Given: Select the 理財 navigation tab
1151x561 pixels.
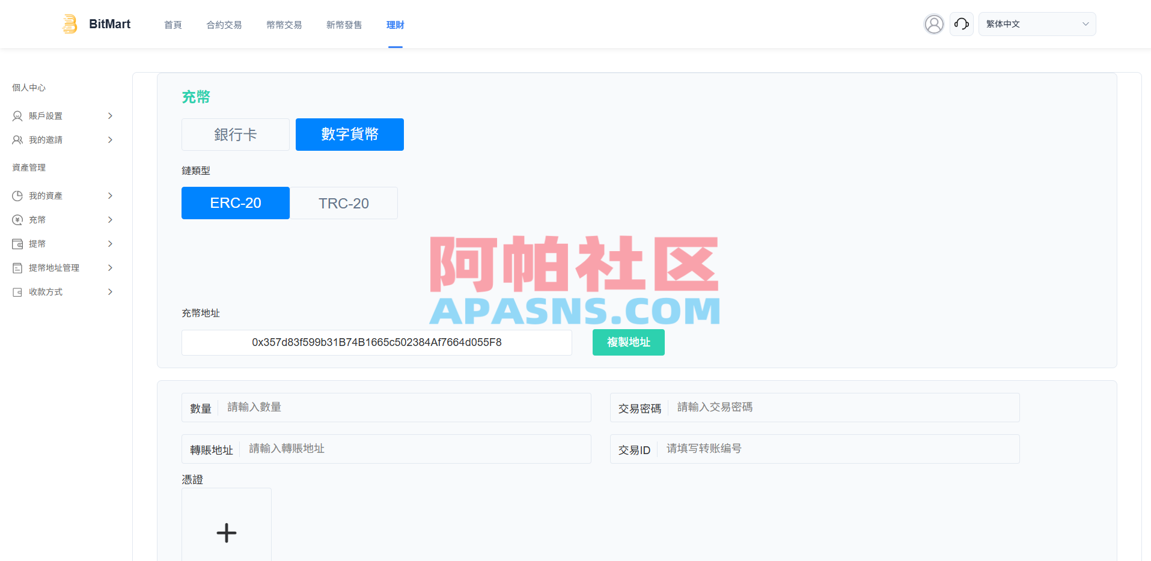Looking at the screenshot, I should coord(395,25).
